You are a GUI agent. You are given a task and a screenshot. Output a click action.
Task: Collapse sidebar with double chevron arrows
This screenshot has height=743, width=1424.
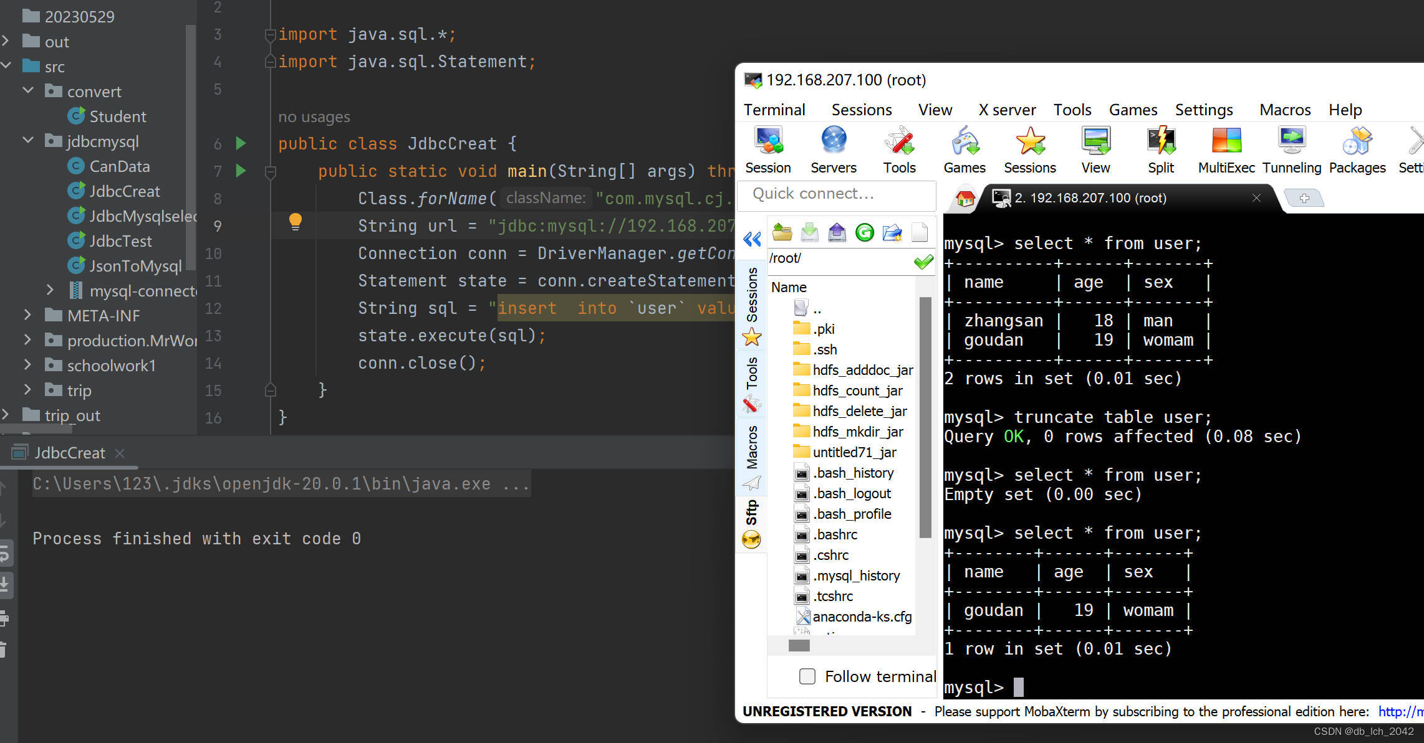tap(752, 239)
